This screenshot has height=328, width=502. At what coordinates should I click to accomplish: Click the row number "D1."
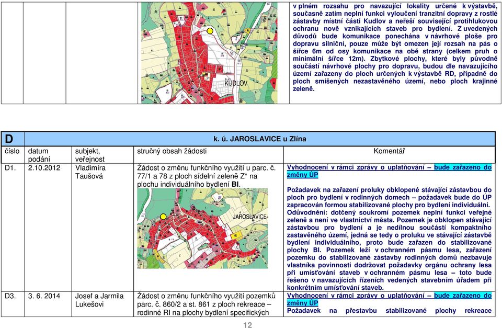pyautogui.click(x=10, y=167)
